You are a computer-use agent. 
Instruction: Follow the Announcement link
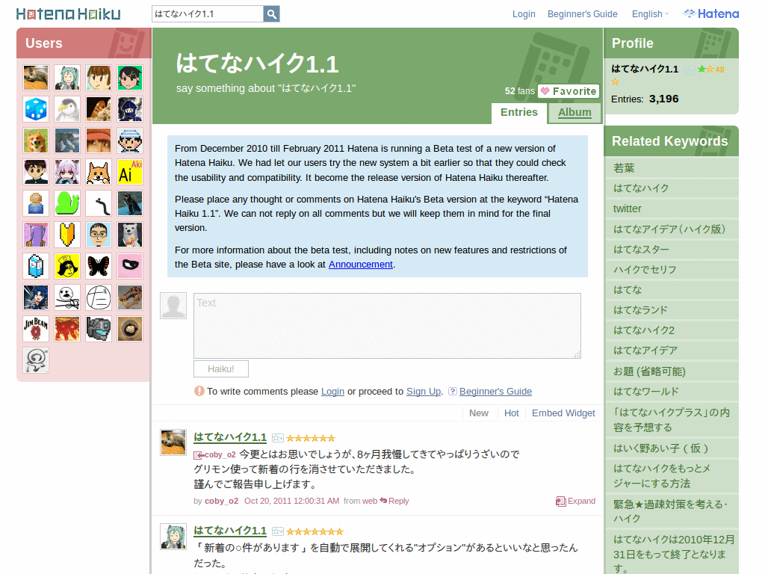[x=361, y=264]
